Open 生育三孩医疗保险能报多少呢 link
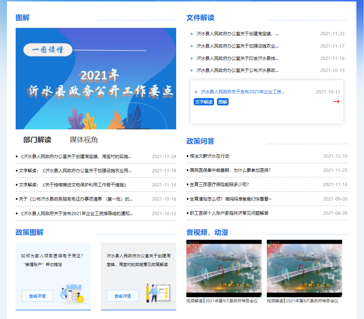 tap(219, 185)
